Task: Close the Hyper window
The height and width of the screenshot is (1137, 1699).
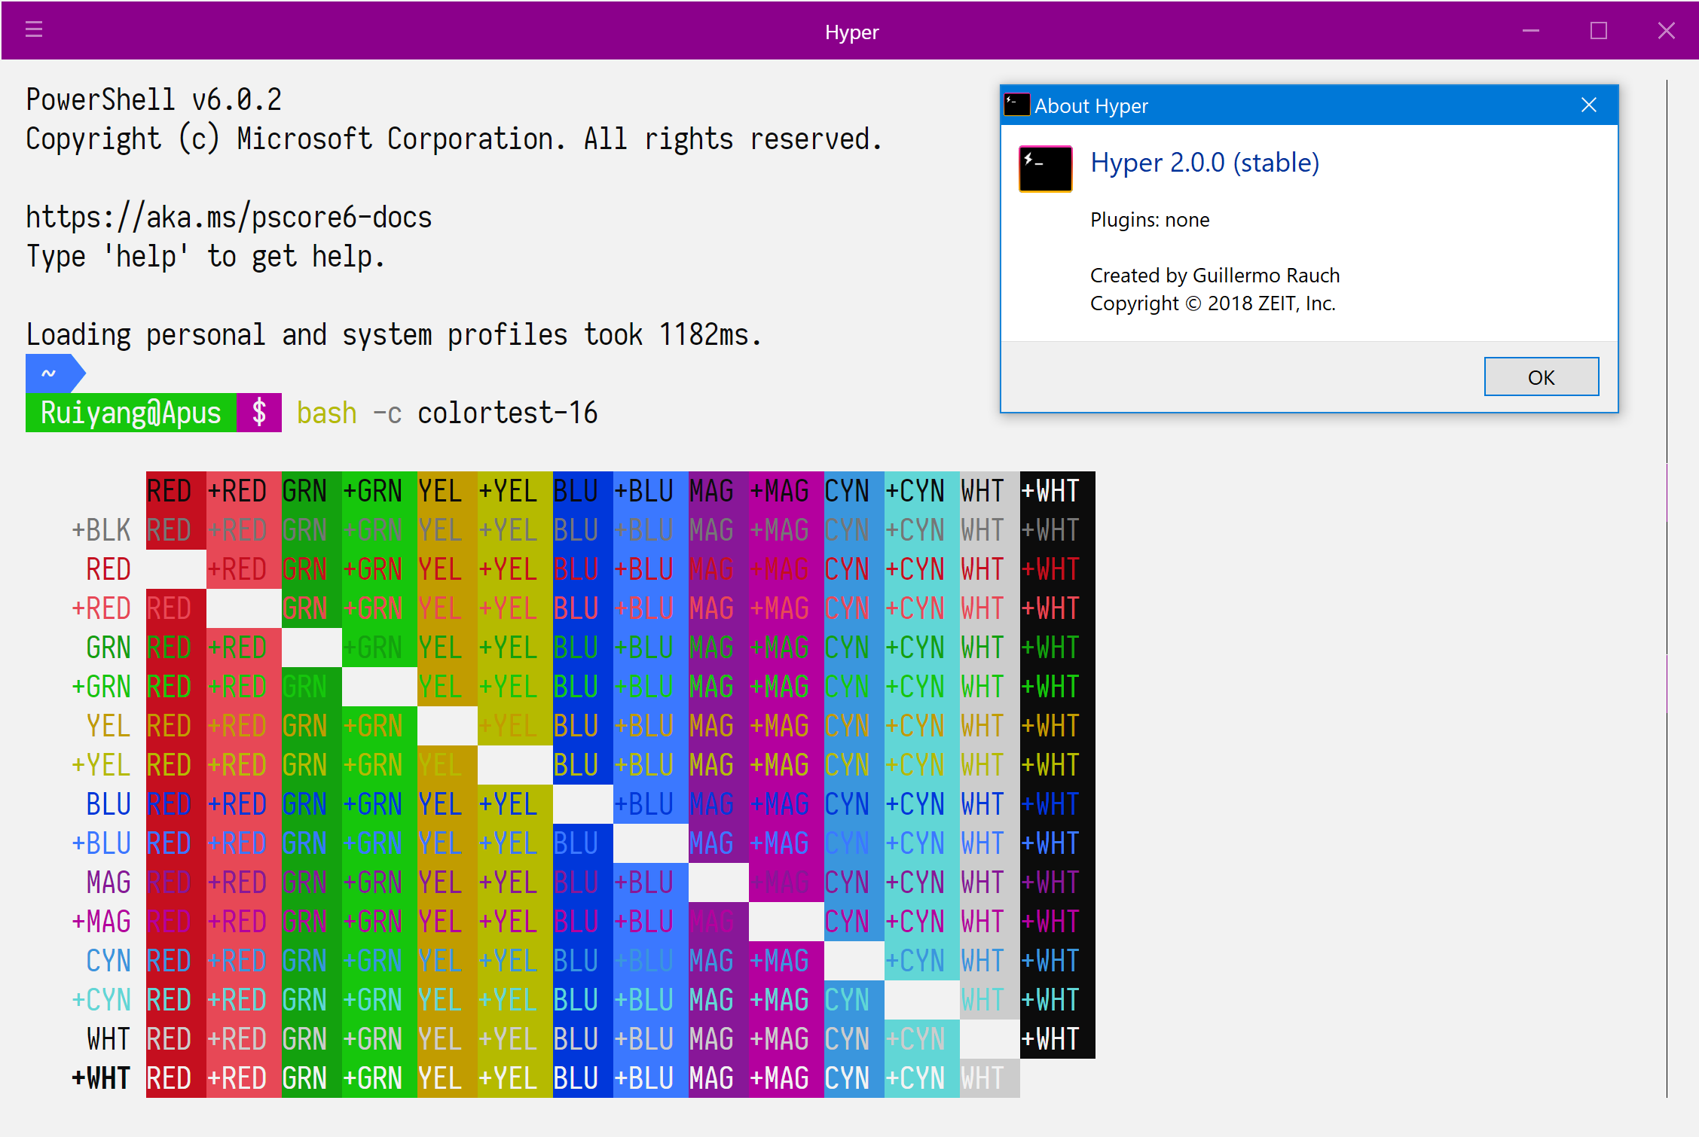Action: pos(1666,31)
